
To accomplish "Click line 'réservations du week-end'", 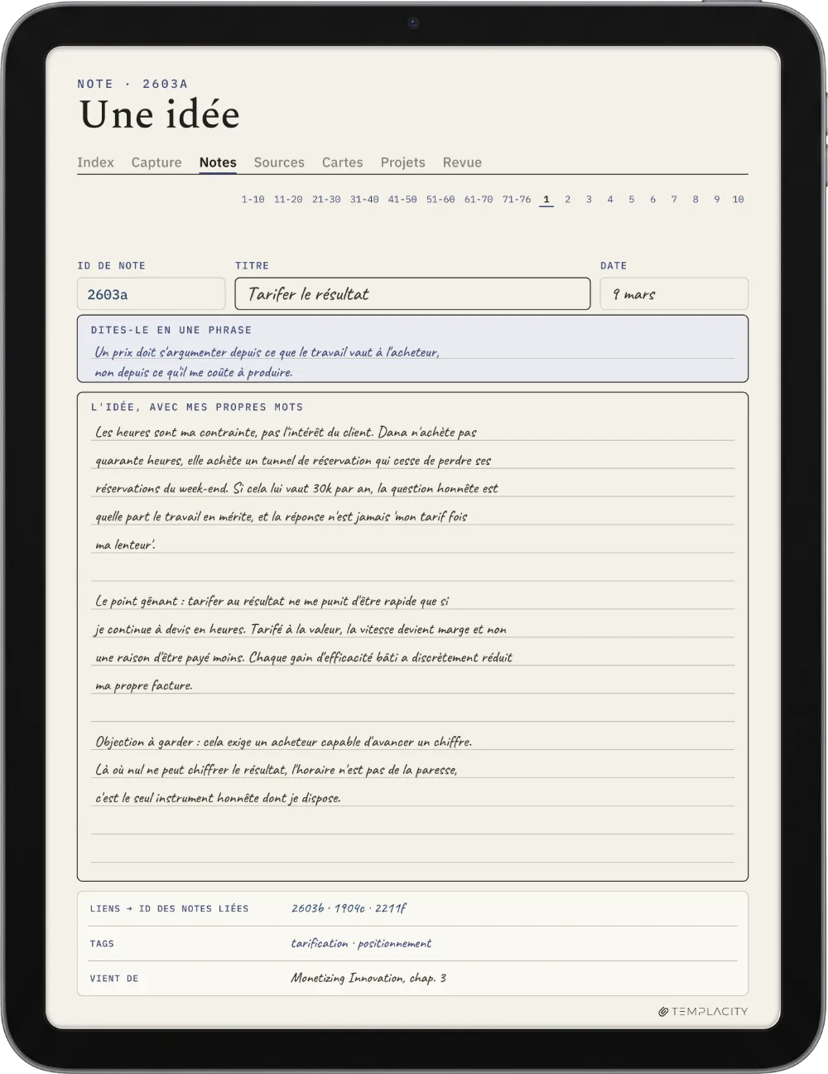I will click(296, 488).
